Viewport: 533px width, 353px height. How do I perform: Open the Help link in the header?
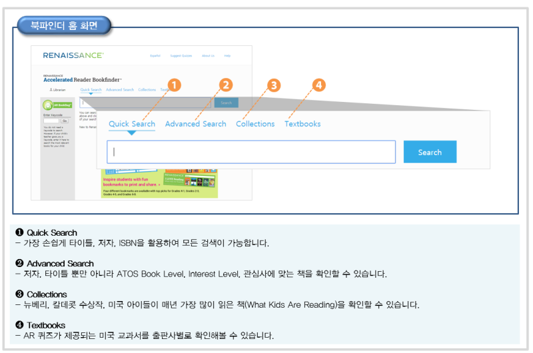[x=227, y=56]
